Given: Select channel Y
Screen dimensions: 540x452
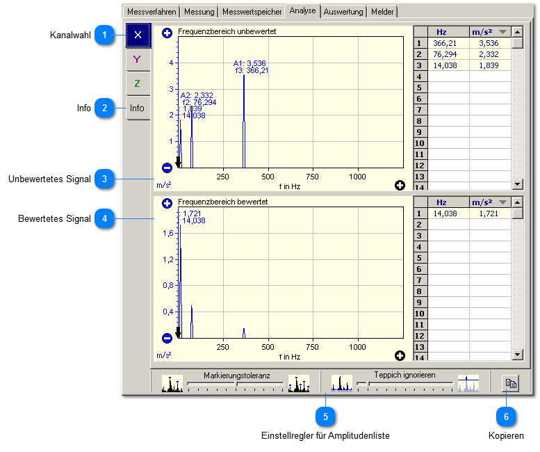Looking at the screenshot, I should [x=138, y=59].
